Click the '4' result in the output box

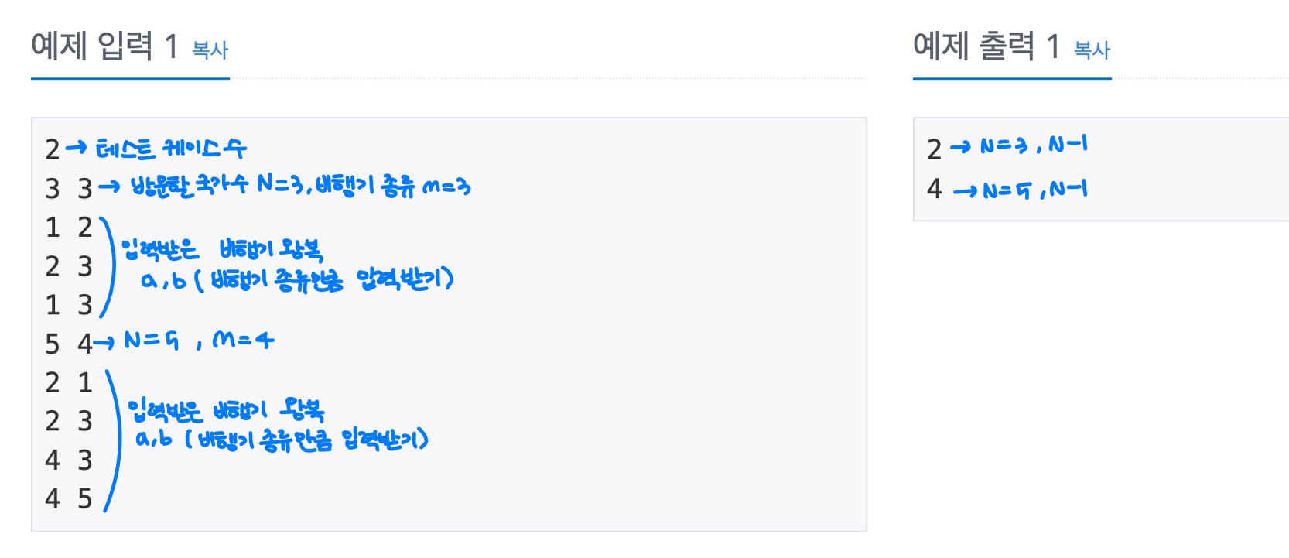(x=935, y=188)
